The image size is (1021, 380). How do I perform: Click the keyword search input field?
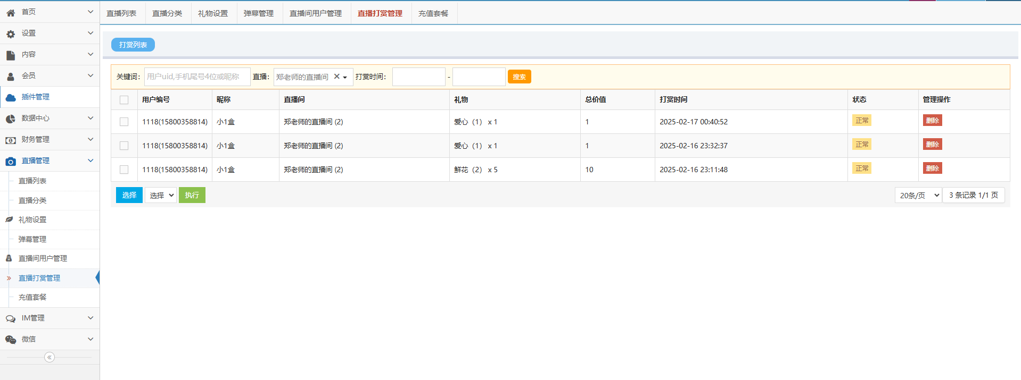click(x=197, y=77)
